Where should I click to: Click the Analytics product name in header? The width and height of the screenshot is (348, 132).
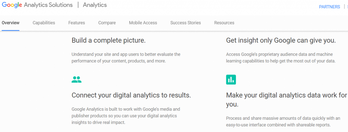(95, 5)
